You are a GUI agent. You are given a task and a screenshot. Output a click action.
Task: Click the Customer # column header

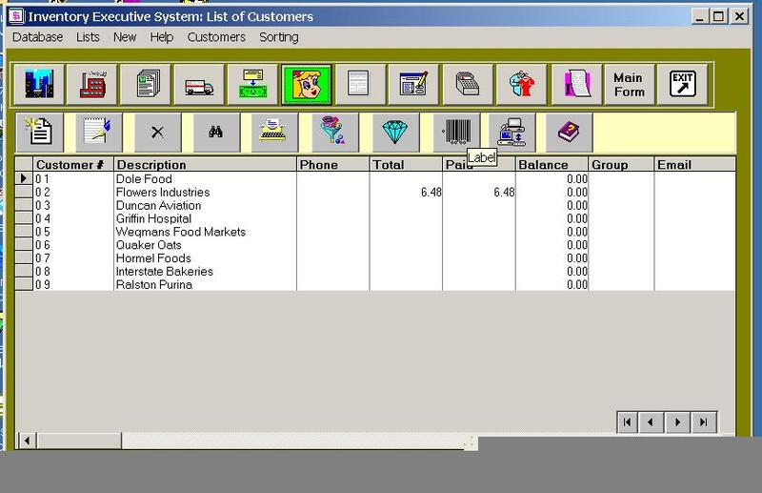[73, 165]
